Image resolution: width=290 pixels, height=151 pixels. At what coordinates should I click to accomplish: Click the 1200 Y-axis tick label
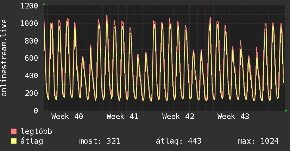point(30,6)
